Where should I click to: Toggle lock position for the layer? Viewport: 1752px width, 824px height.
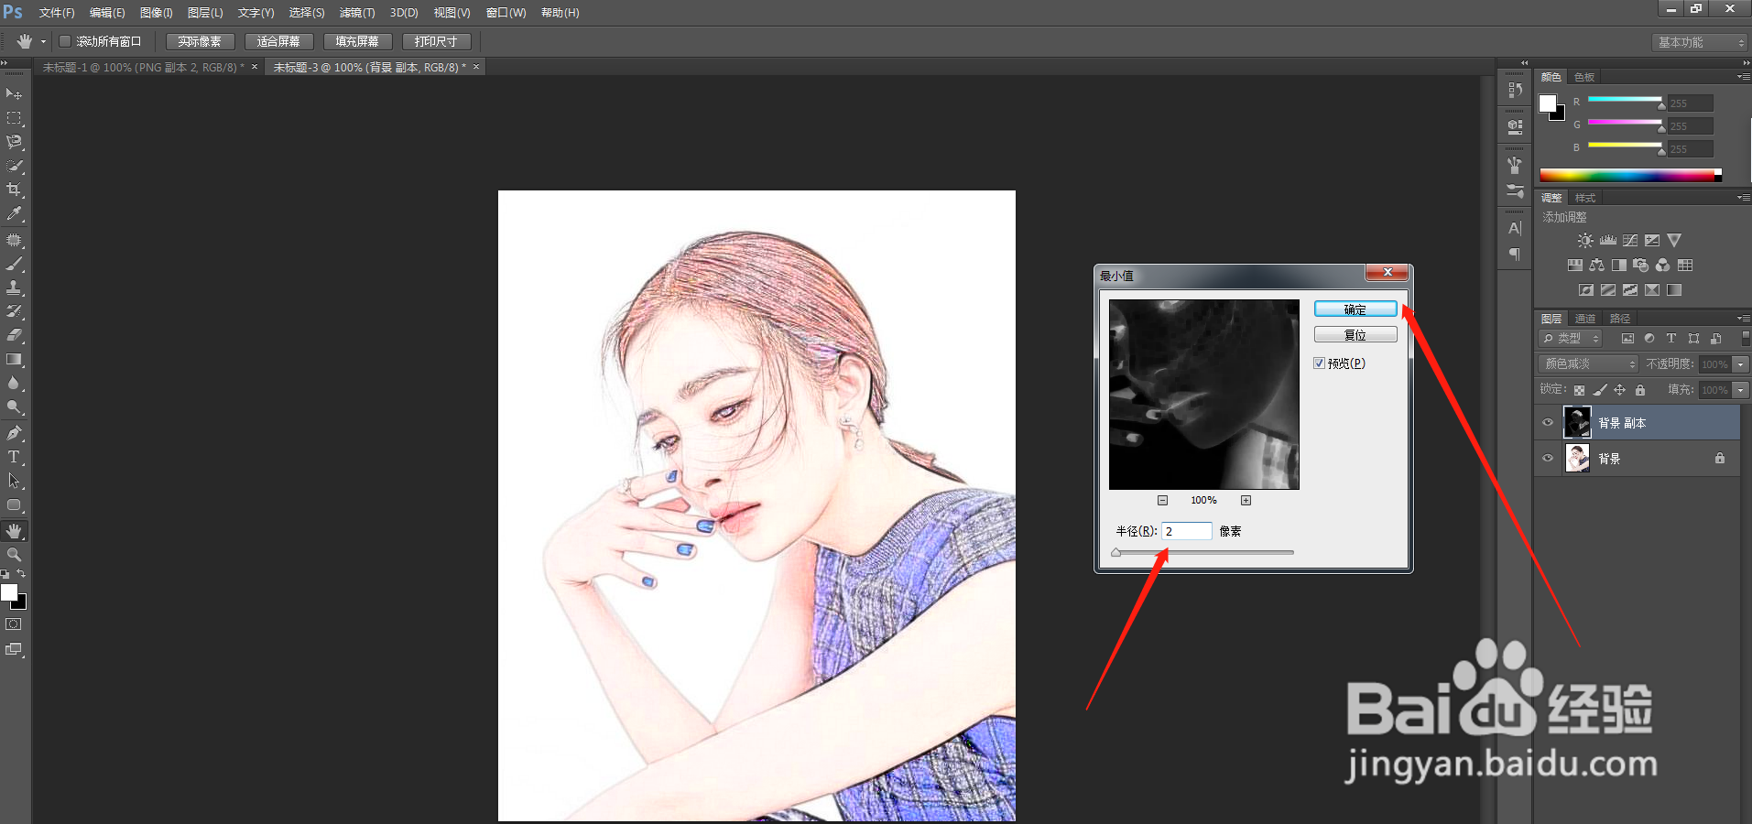click(1620, 390)
